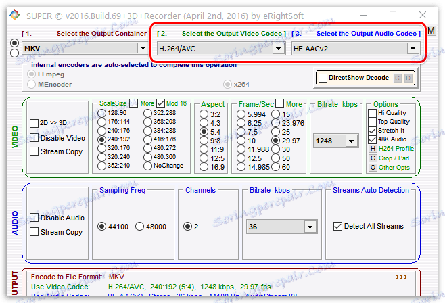The height and width of the screenshot is (303, 445).
Task: Click Crop / Pad link text
Action: pos(394,158)
